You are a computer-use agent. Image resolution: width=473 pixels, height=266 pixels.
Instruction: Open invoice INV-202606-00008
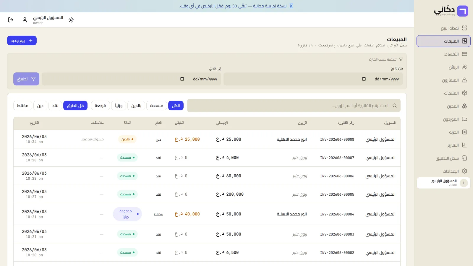click(337, 140)
